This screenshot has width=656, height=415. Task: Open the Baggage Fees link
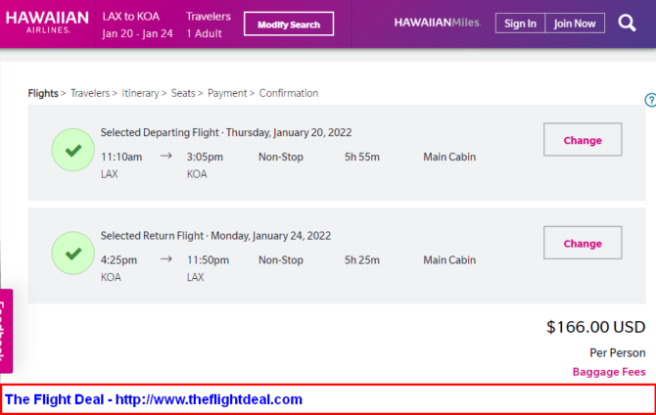coord(609,372)
